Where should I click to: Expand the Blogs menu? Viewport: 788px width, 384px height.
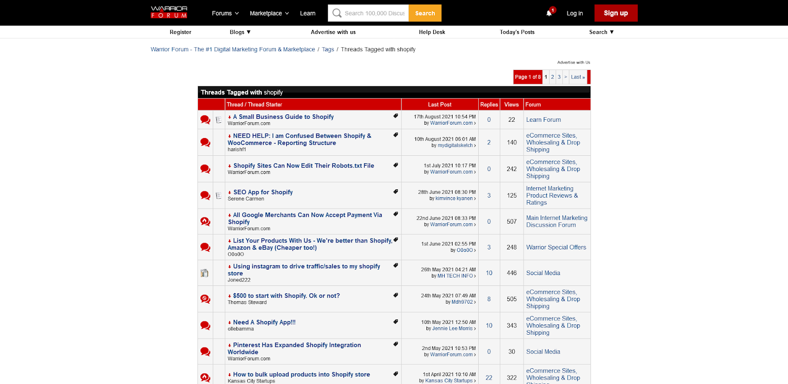coord(240,32)
